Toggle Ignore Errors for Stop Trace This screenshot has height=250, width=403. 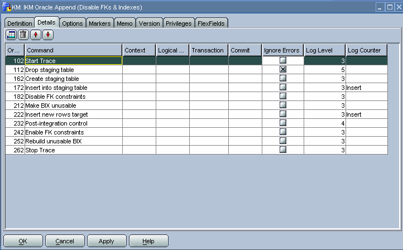(283, 150)
